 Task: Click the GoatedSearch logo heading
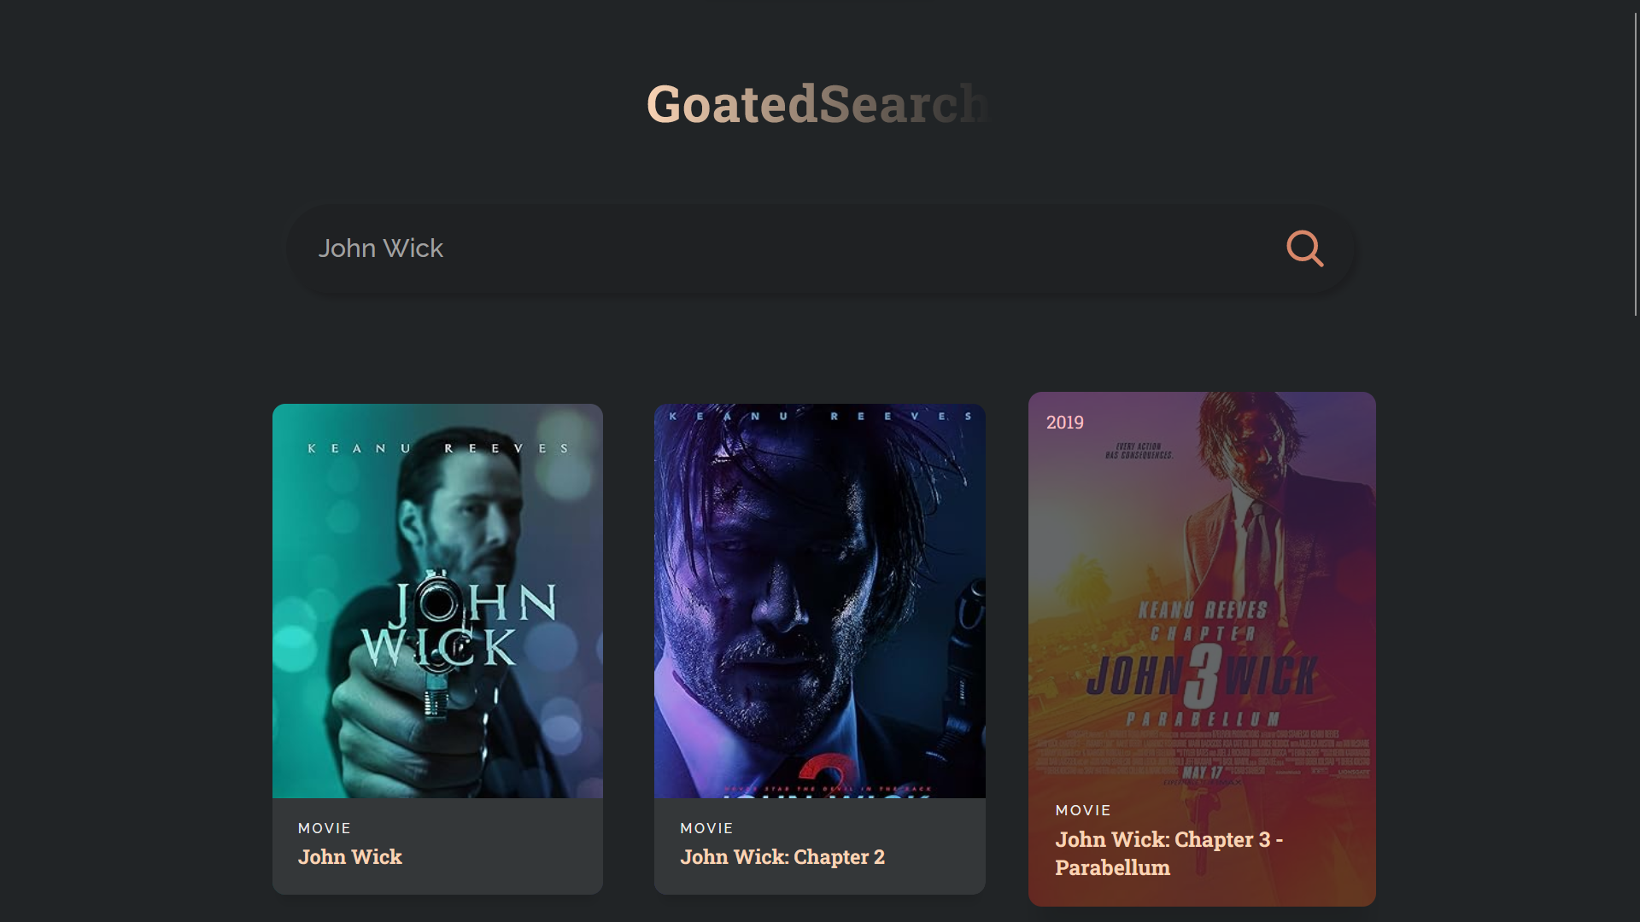point(818,104)
